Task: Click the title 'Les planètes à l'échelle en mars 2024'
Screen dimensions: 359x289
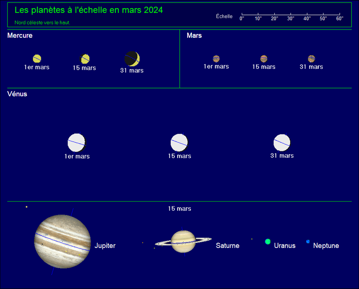Action: [89, 10]
